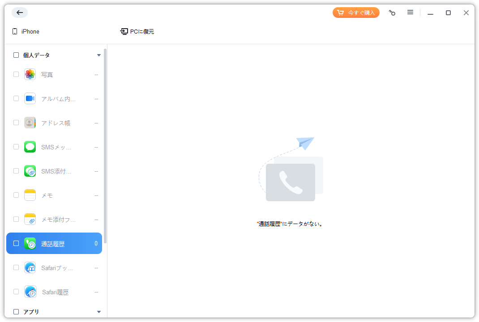Select the SMS attachments icon
Viewport: 479px width, 322px height.
(x=30, y=171)
